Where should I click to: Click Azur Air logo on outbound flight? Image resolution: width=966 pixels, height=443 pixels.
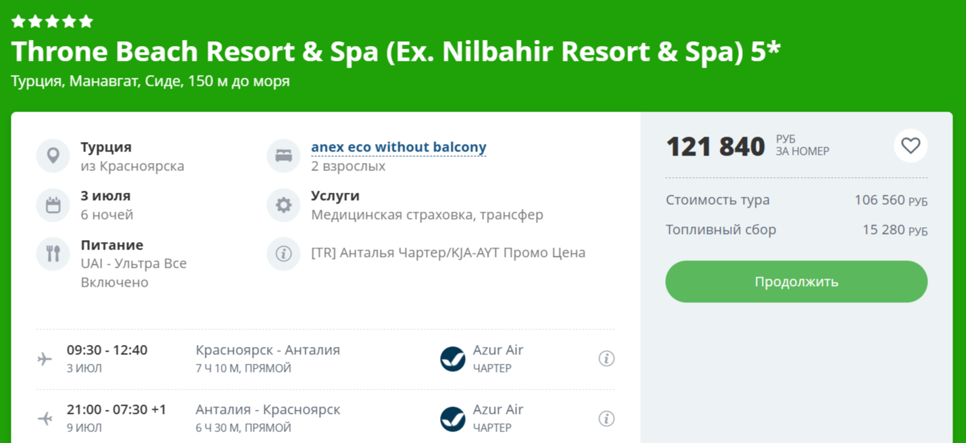click(x=452, y=358)
